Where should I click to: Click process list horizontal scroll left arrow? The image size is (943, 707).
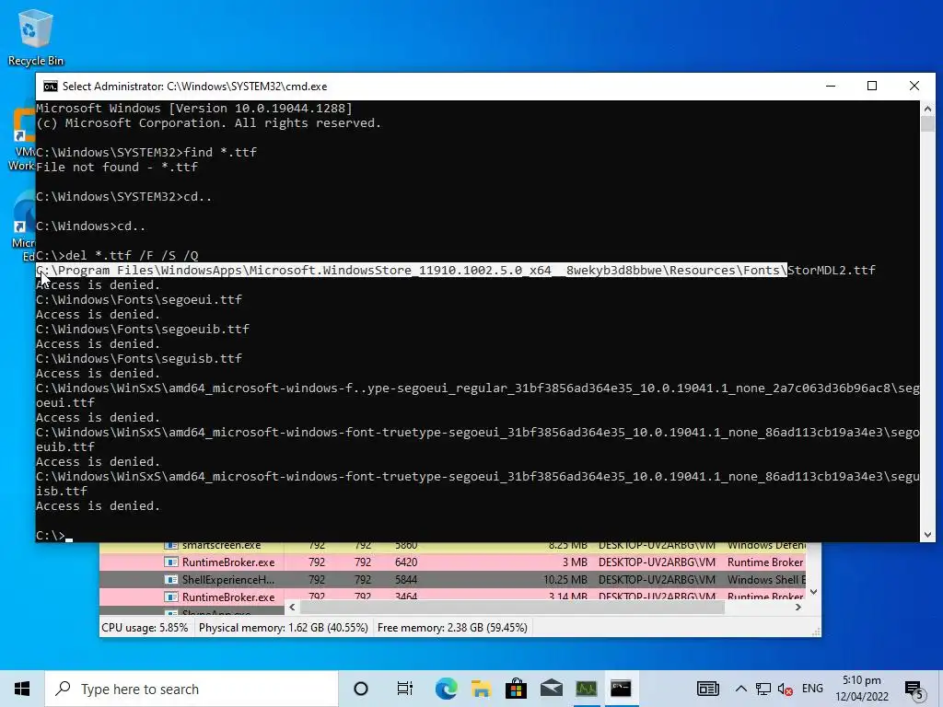pyautogui.click(x=292, y=608)
